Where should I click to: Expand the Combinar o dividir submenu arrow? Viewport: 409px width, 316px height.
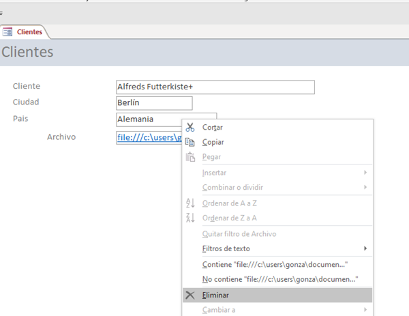366,188
